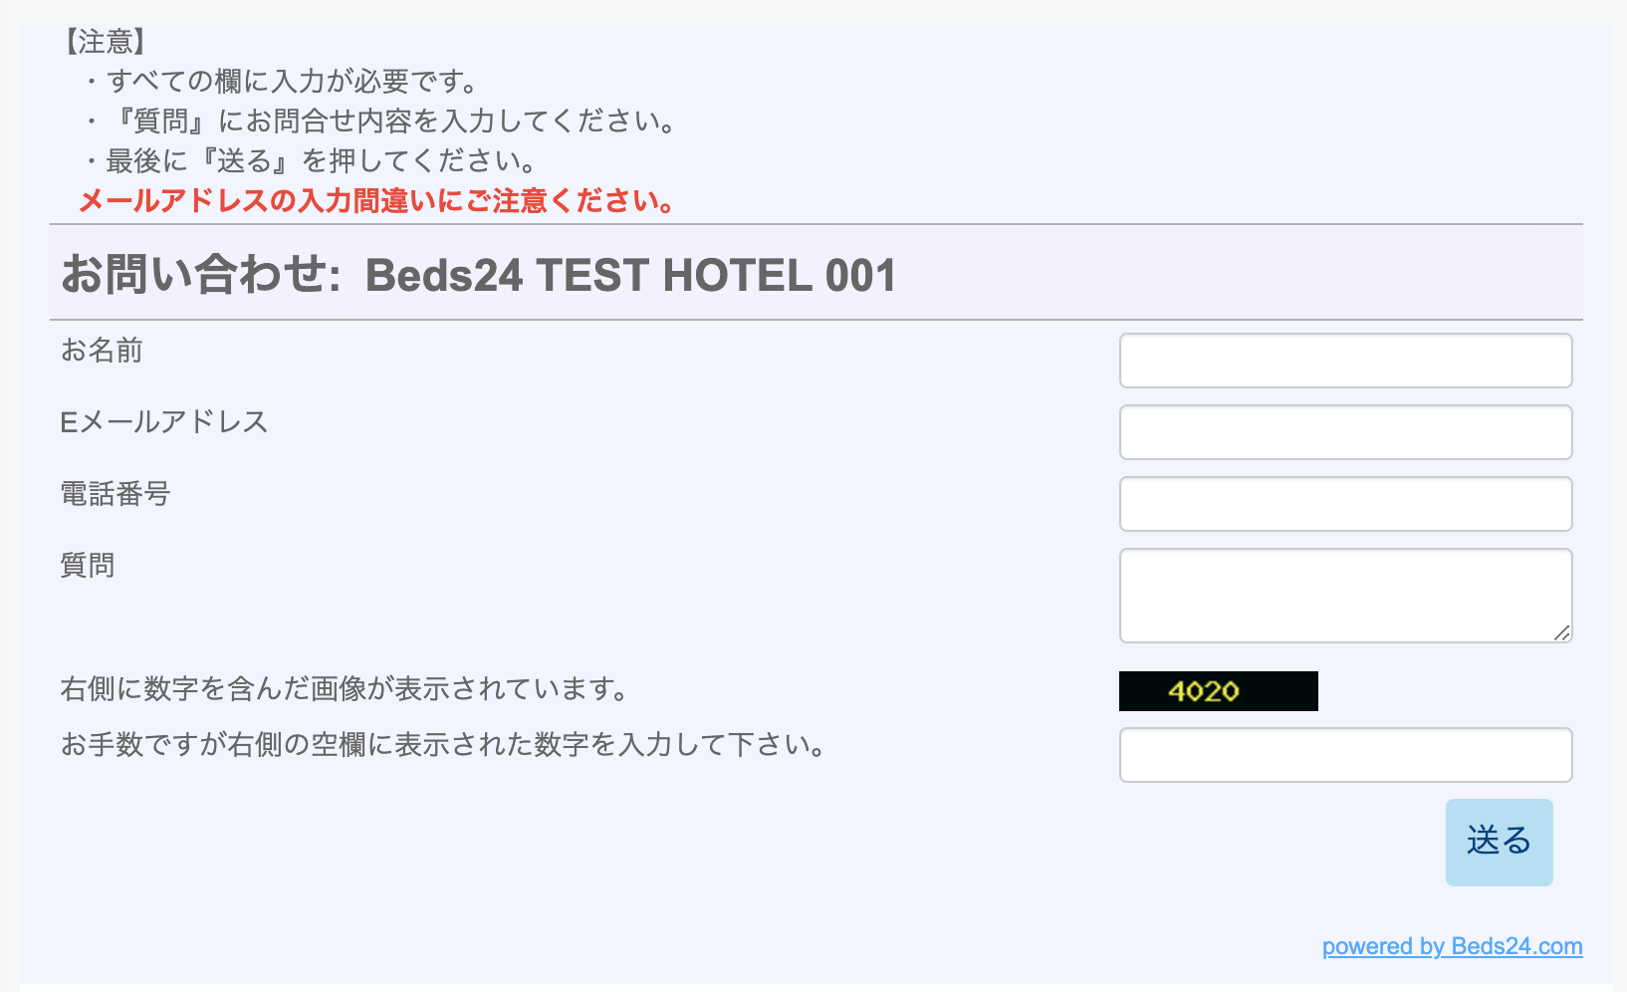Click the red メールアドレス warning text

point(376,201)
